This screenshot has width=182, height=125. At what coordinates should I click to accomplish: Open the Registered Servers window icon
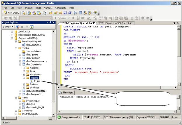[76, 13]
